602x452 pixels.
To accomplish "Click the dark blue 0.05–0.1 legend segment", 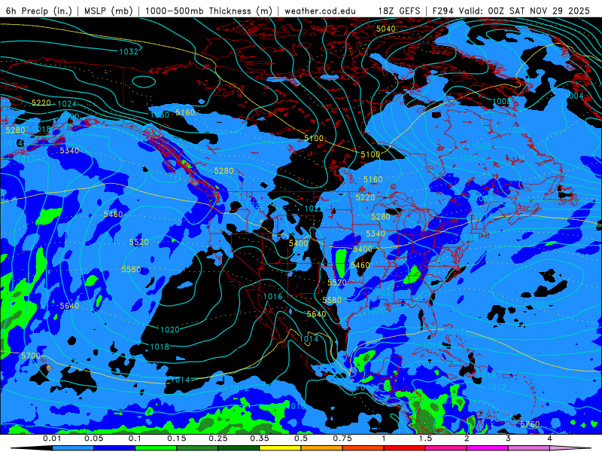I will point(114,448).
